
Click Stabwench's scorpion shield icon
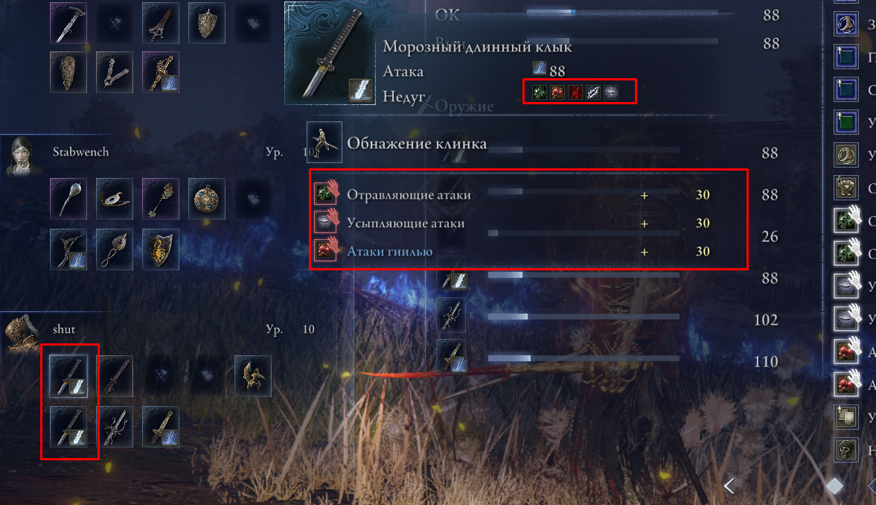(x=160, y=250)
